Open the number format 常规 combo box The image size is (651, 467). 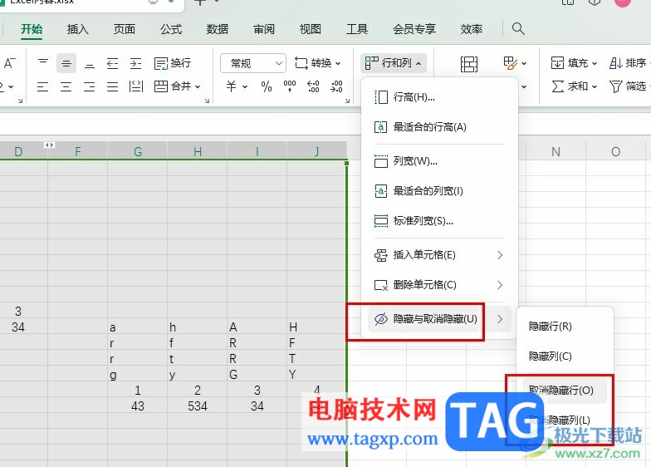pos(252,63)
